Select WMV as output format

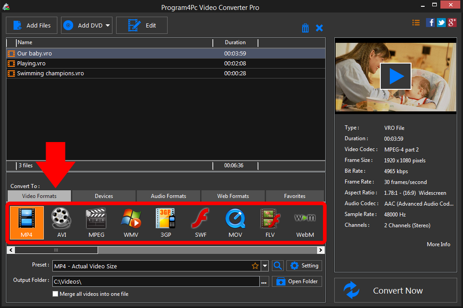point(131,222)
